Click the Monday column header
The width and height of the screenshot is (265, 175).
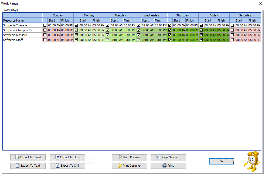(89, 15)
